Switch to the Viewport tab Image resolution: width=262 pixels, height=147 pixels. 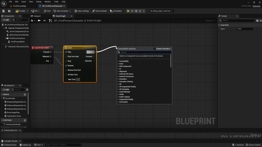(36, 16)
